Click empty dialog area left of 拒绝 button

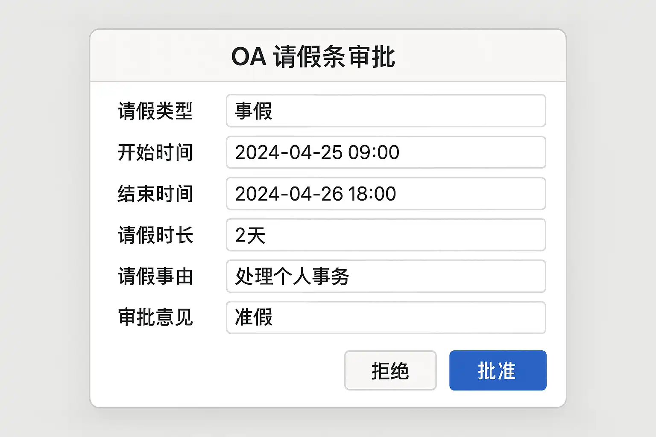(x=214, y=370)
